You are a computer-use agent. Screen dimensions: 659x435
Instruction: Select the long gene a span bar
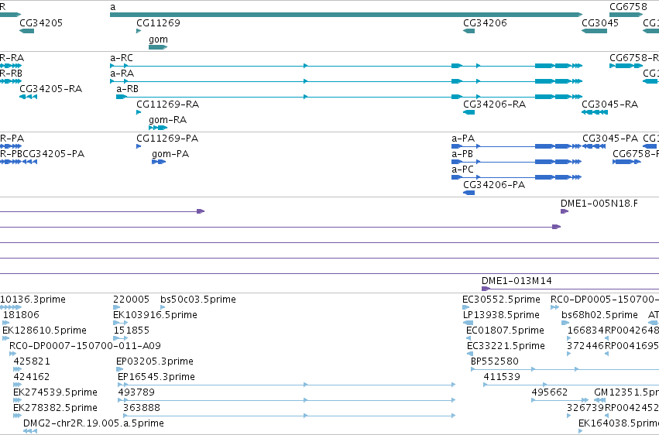(346, 15)
